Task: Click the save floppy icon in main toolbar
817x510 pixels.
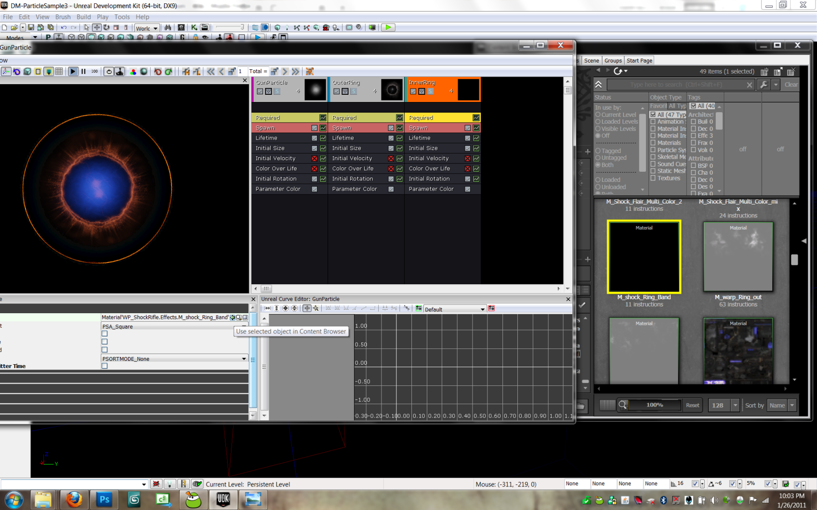Action: point(31,27)
